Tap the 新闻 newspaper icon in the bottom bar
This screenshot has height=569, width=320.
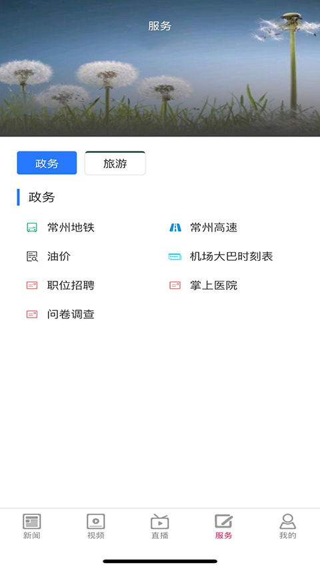32,522
